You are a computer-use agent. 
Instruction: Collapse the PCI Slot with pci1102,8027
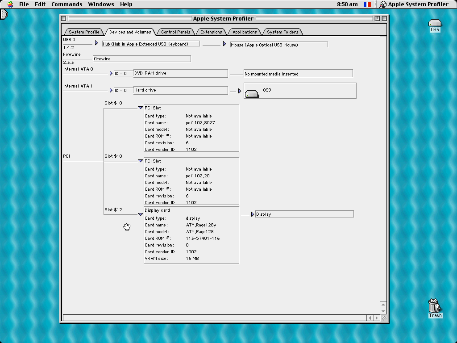coord(140,108)
